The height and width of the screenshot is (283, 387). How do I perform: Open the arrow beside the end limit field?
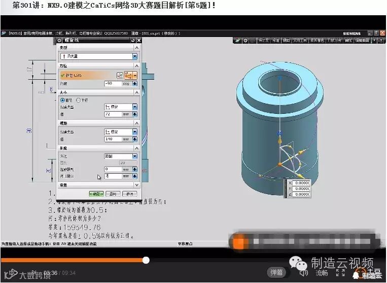[x=135, y=176]
